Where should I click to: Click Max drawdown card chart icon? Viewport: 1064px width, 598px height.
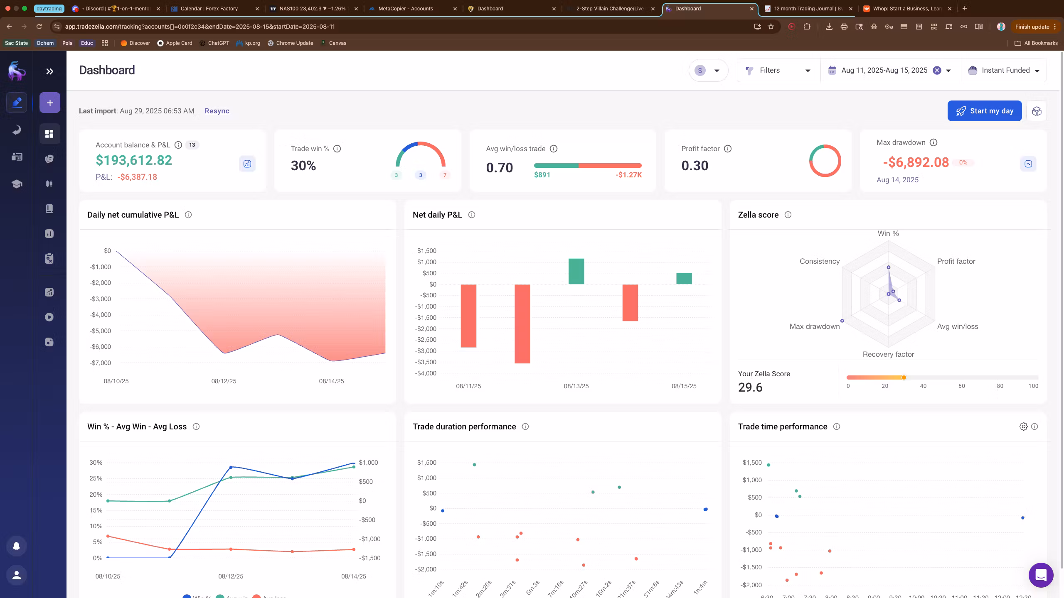point(1028,164)
